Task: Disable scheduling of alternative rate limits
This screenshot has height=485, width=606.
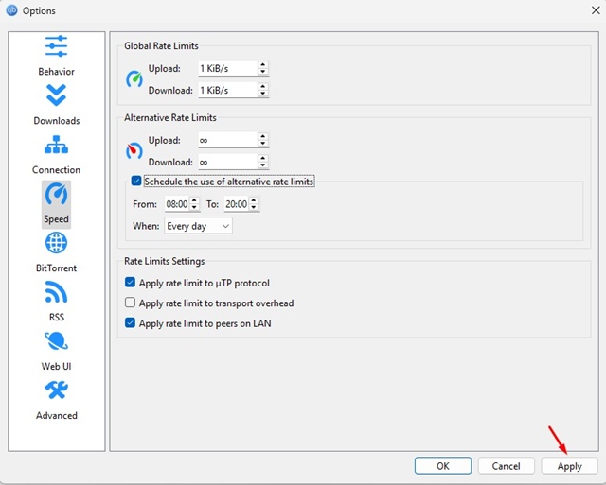Action: [136, 181]
